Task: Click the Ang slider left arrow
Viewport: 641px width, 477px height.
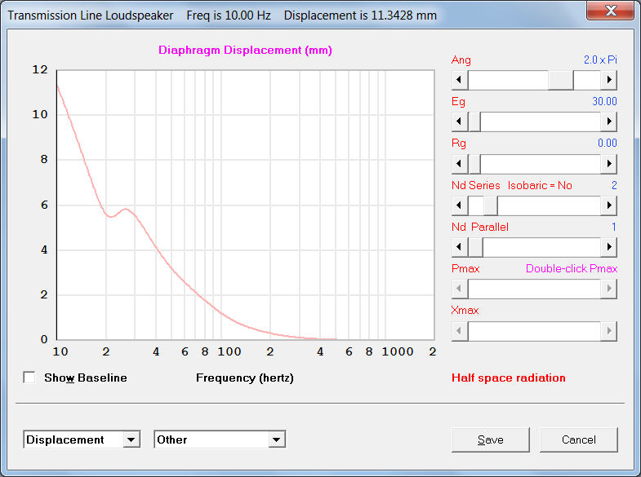Action: [460, 80]
